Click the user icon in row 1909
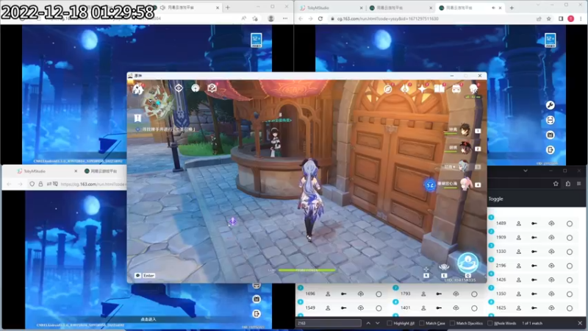Screen dimensions: 588x331 [519, 238]
